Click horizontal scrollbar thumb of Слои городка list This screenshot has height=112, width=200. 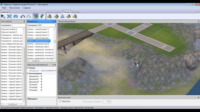(x=12, y=104)
